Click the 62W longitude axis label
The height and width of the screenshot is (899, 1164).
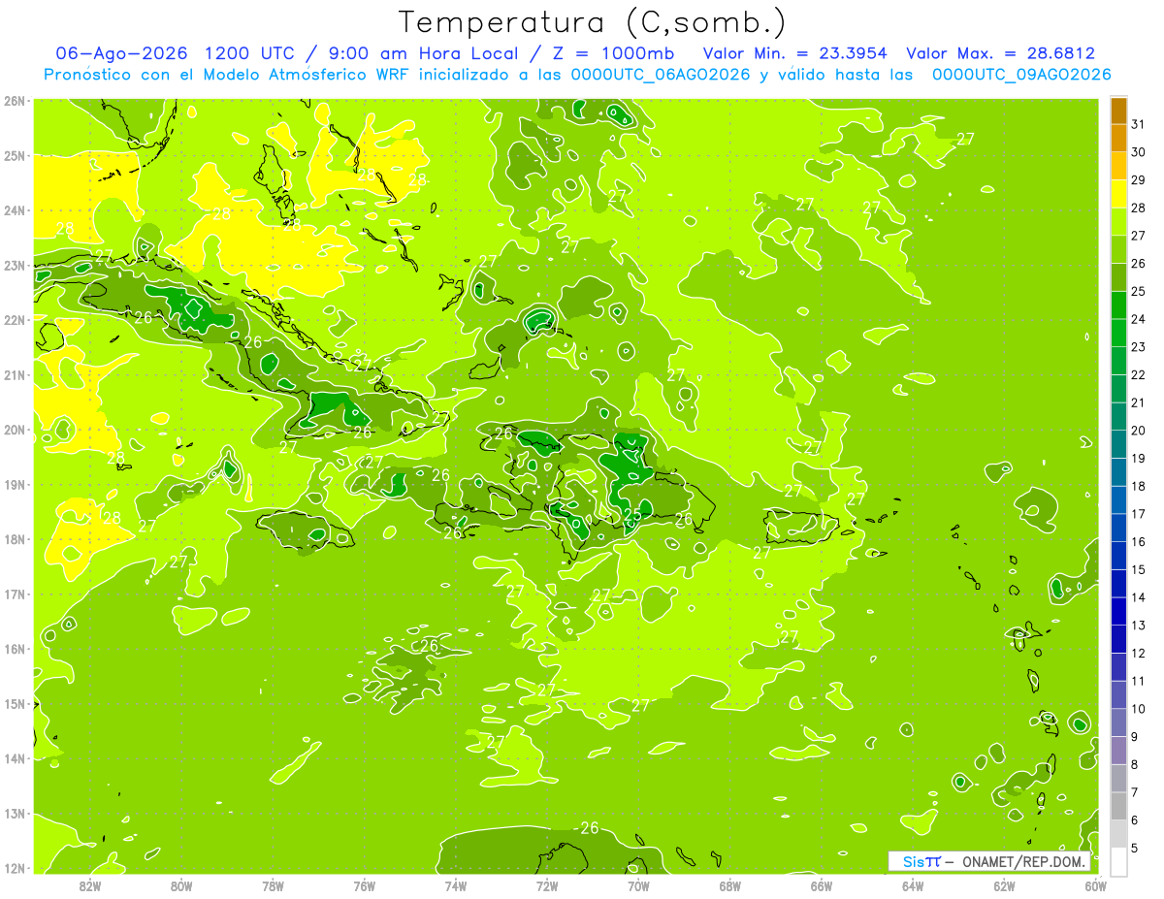click(1004, 885)
